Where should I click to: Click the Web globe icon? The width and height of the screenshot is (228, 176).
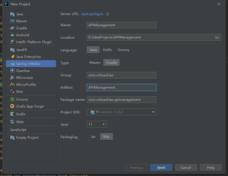[12, 122]
